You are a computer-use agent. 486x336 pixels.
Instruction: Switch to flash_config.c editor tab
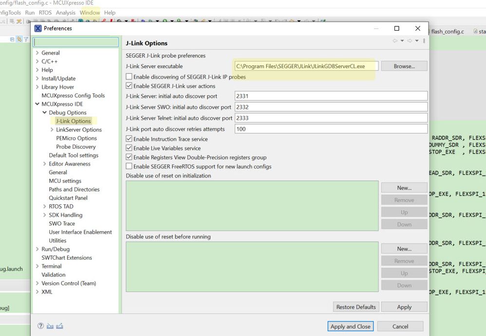point(447,32)
